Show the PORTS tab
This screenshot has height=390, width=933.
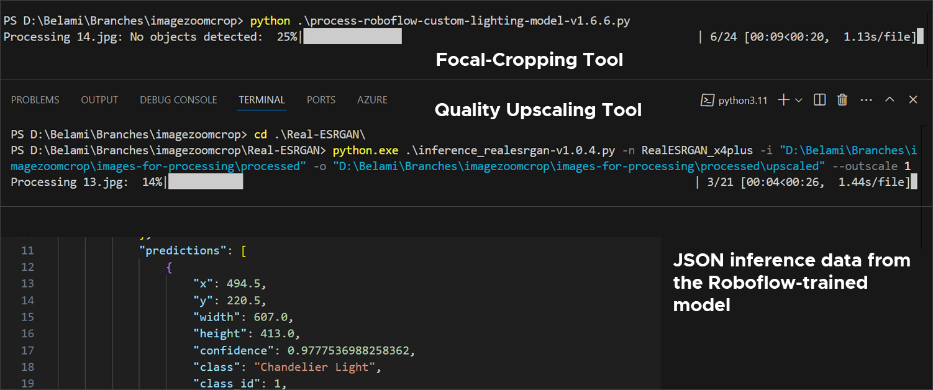[321, 100]
